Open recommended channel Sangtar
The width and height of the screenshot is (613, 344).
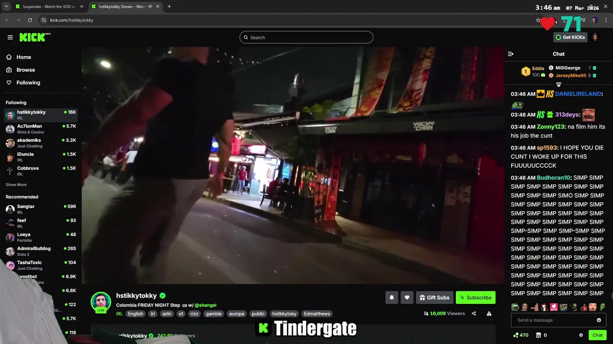[x=41, y=209]
